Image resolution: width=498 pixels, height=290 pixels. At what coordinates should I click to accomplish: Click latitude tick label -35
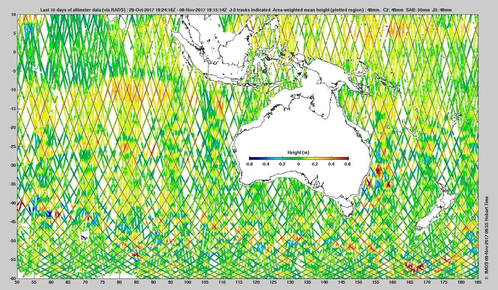pos(13,184)
